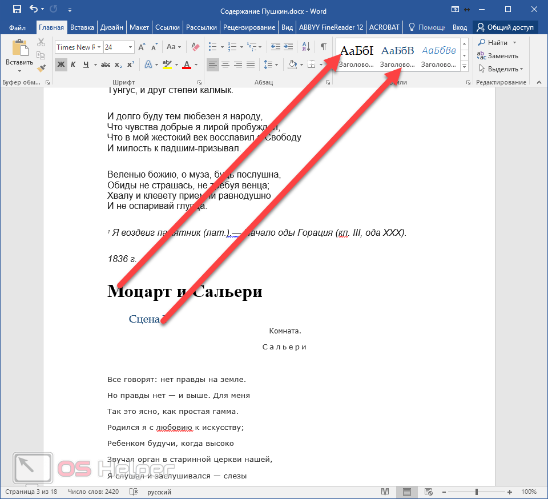The image size is (548, 499).
Task: Click the word count in the status bar
Action: point(93,492)
